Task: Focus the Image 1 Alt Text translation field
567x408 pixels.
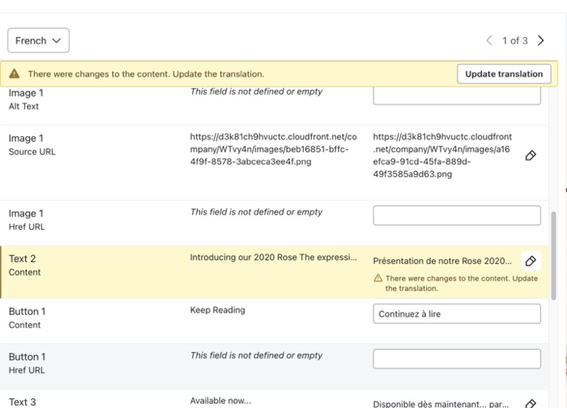Action: [x=456, y=95]
